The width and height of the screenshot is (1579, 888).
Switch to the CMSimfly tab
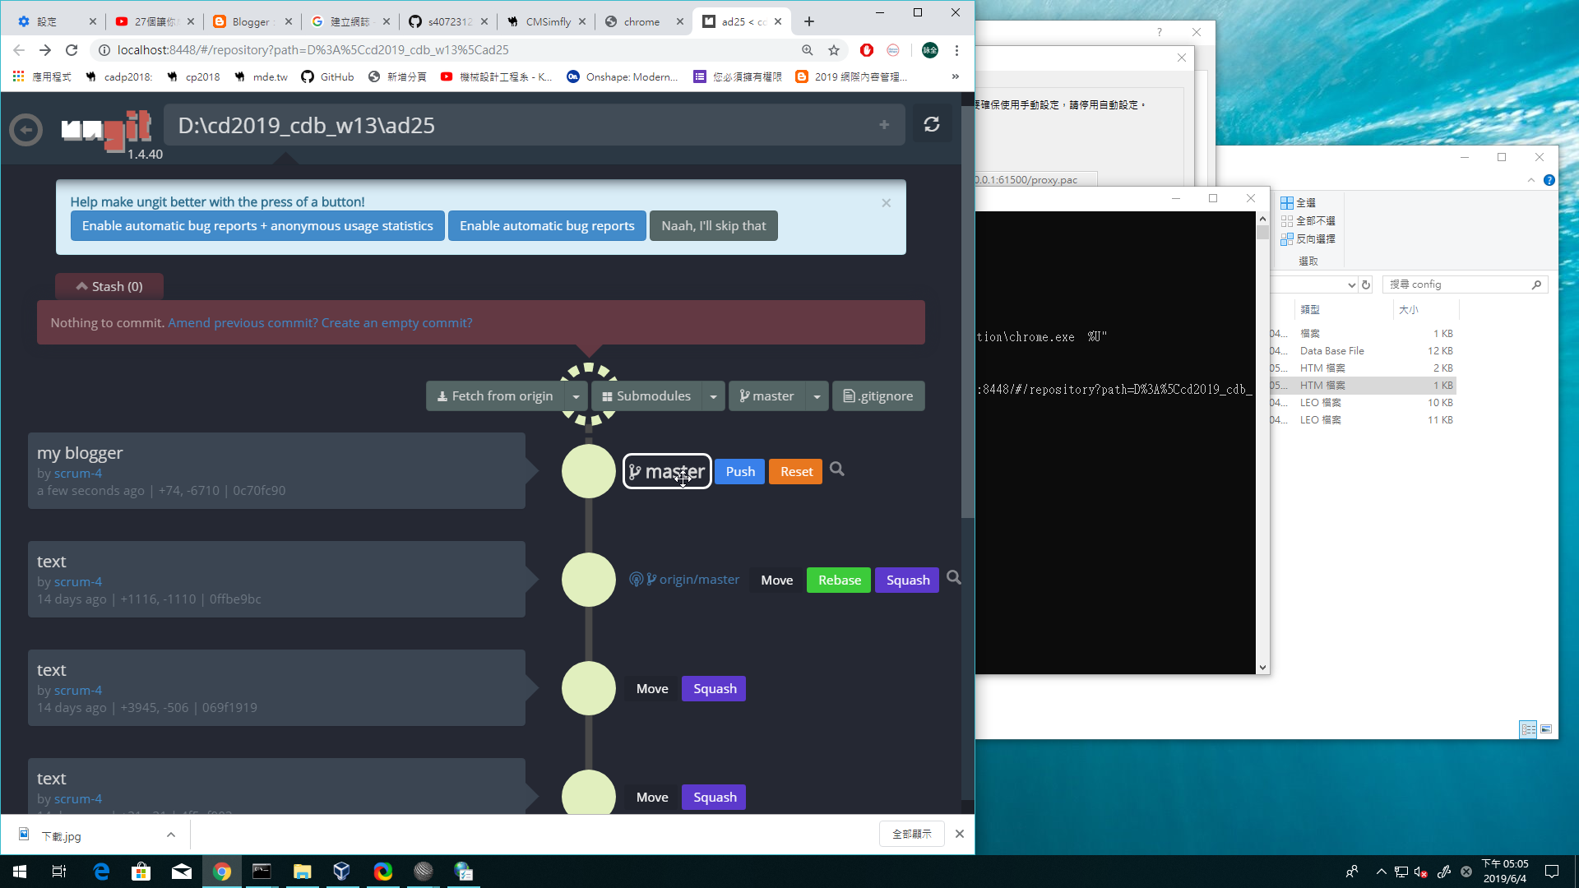547,21
